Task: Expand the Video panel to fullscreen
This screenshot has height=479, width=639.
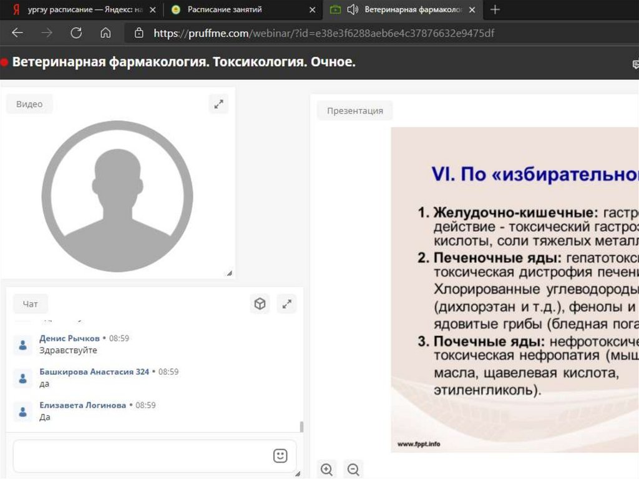Action: click(x=218, y=104)
